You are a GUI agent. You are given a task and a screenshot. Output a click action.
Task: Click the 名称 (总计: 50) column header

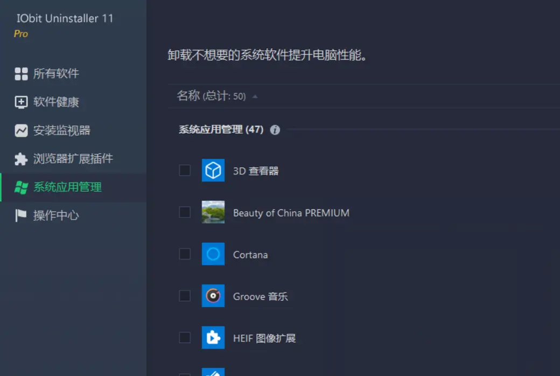point(212,96)
